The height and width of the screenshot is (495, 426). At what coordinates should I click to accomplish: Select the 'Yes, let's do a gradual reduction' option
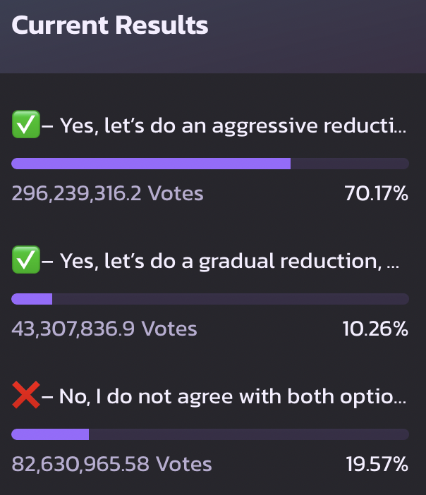[205, 261]
